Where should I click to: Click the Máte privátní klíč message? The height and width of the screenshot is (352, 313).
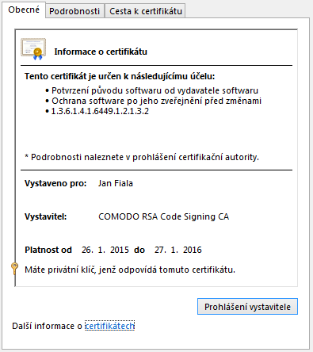tap(130, 270)
